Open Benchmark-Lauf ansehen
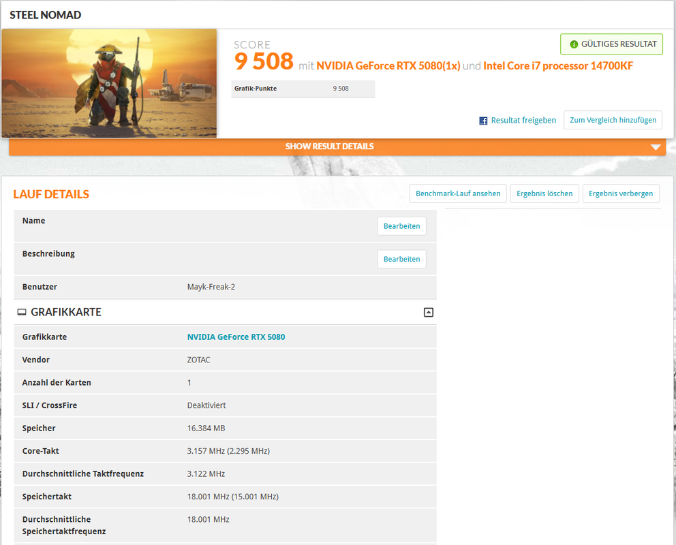This screenshot has width=676, height=545. point(458,193)
